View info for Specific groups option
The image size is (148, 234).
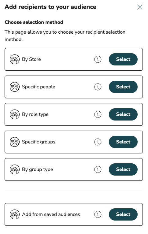click(x=98, y=142)
